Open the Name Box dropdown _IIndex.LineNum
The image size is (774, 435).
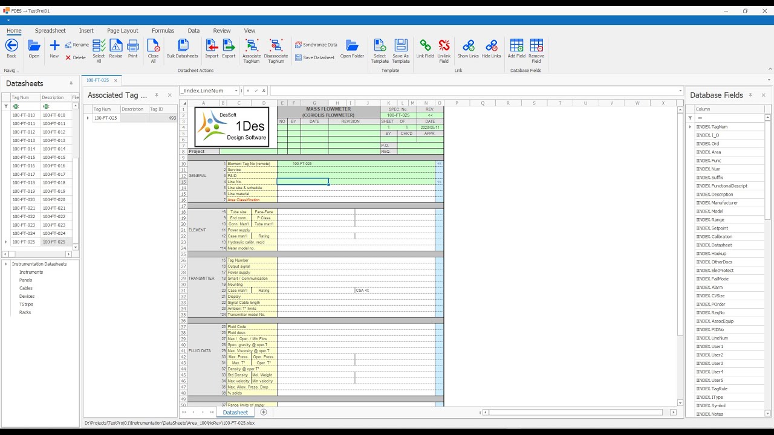coord(236,91)
